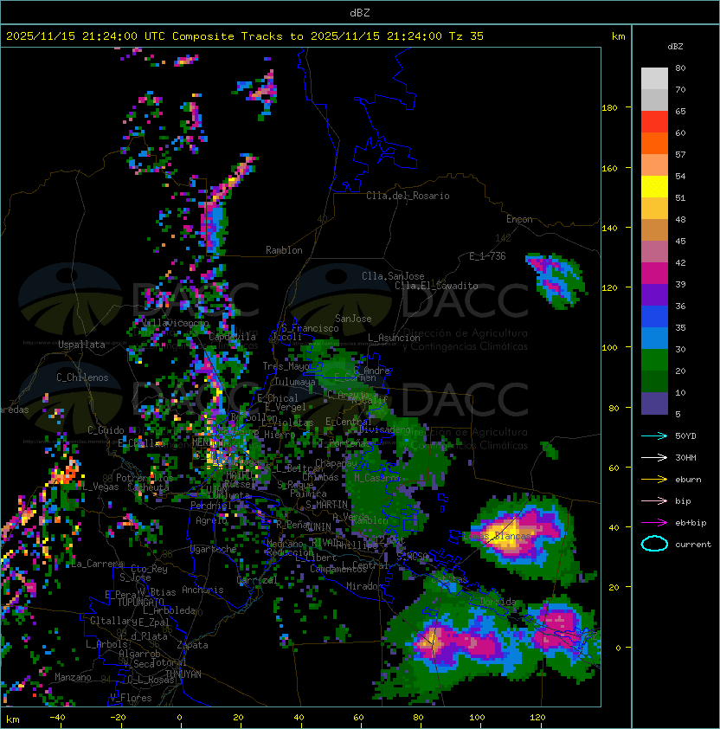Image resolution: width=720 pixels, height=729 pixels.
Task: Click the 'Tulumaya' map label
Action: (295, 382)
